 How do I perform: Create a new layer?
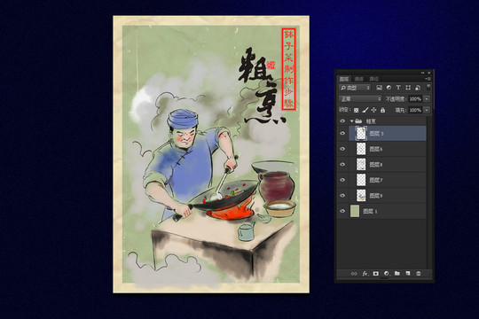coord(408,273)
